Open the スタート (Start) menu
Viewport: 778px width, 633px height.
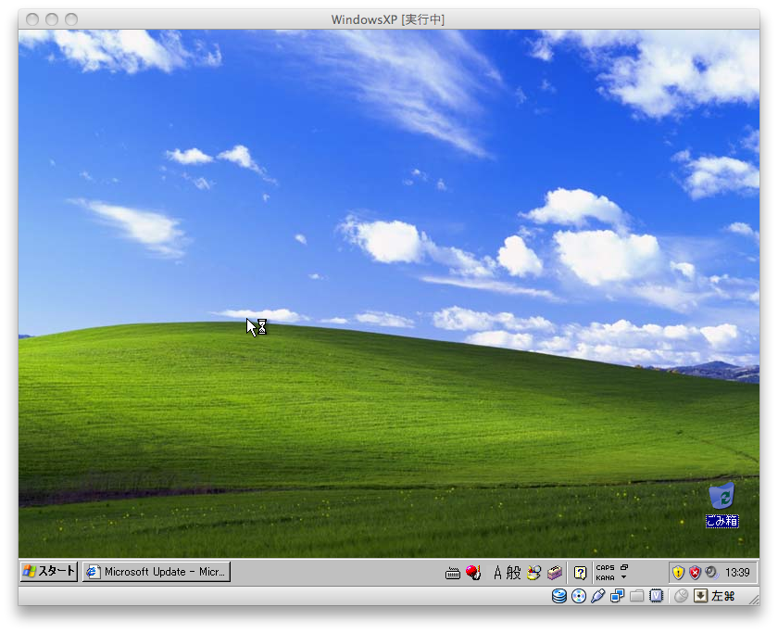pos(48,572)
